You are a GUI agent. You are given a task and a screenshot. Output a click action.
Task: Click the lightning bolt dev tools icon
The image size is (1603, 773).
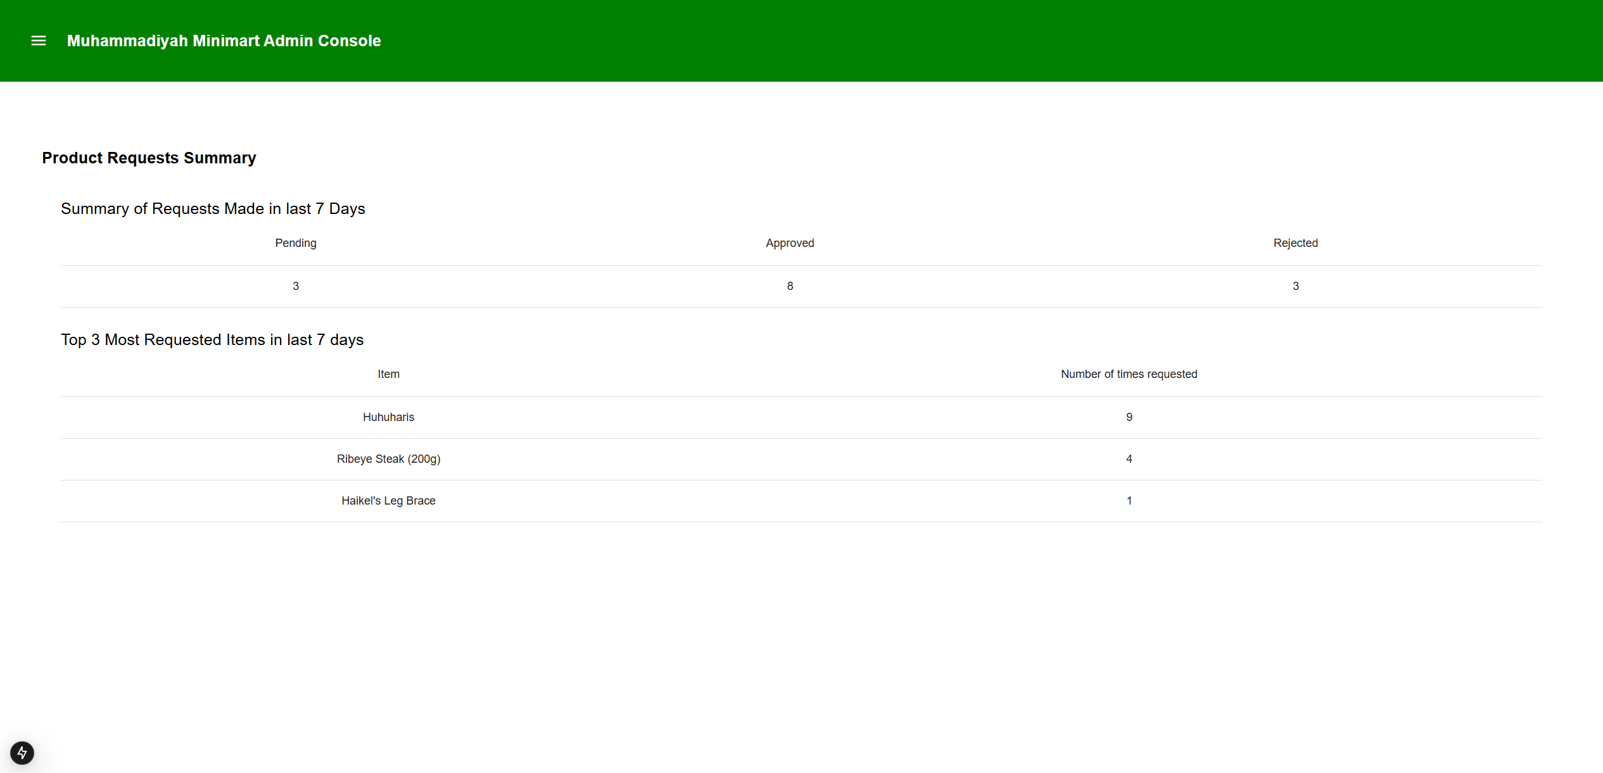[x=22, y=753]
